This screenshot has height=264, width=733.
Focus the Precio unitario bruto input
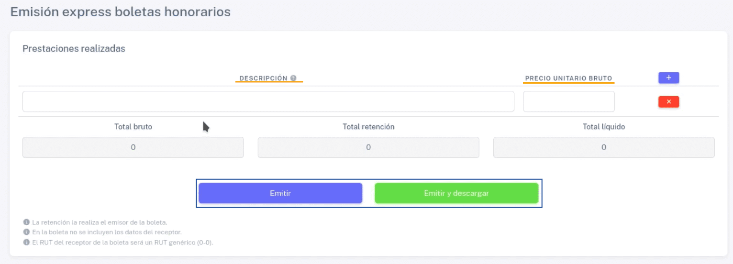[x=569, y=101]
